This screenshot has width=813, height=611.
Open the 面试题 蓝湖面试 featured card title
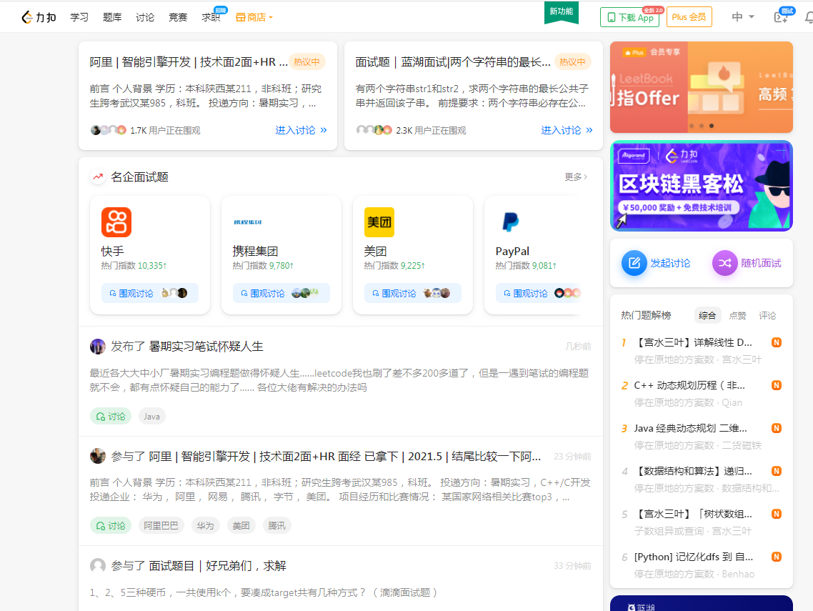(453, 62)
